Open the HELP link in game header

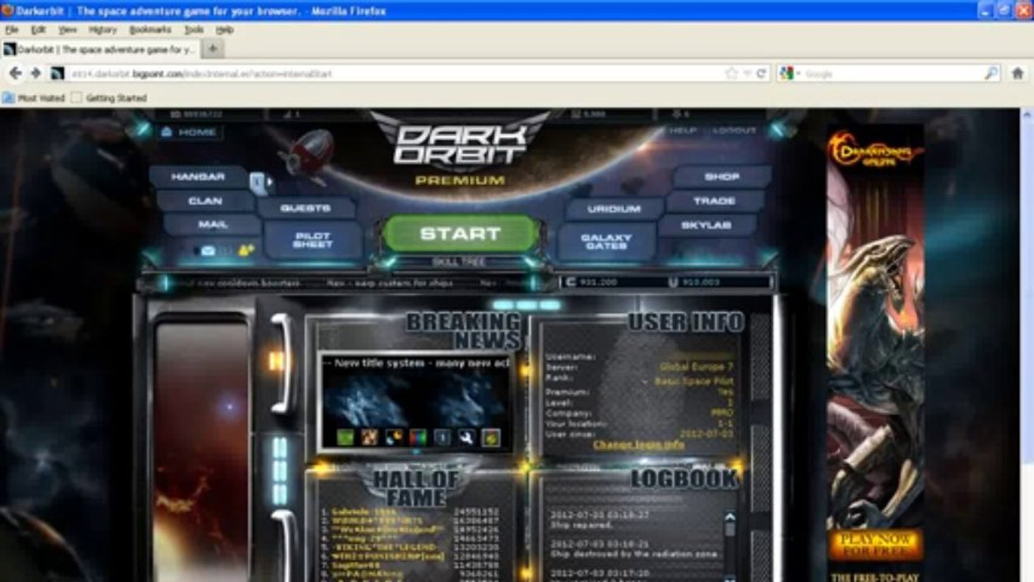tap(683, 130)
